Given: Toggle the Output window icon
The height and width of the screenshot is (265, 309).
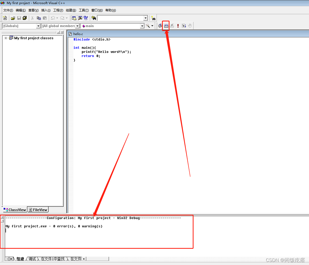Looking at the screenshot, I should point(80,18).
